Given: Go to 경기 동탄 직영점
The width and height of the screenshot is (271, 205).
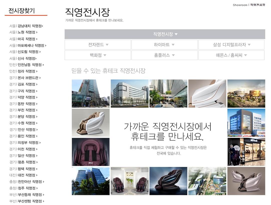Looking at the screenshot, I should [x=23, y=104].
